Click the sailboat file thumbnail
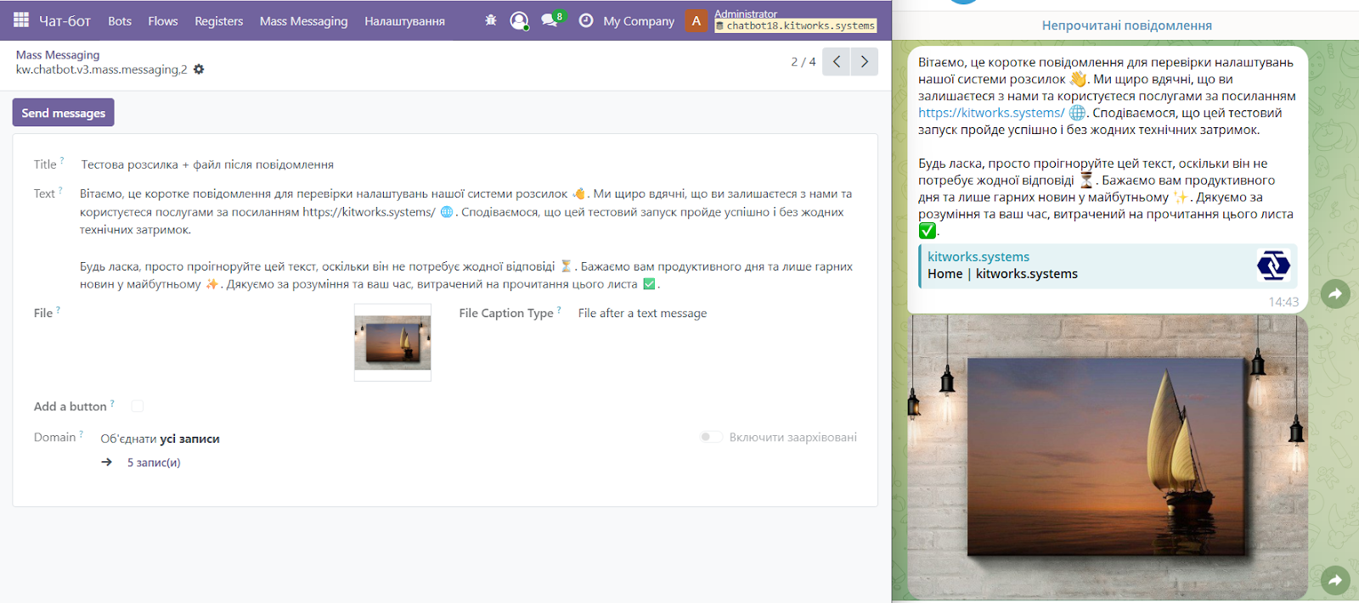 pyautogui.click(x=392, y=342)
